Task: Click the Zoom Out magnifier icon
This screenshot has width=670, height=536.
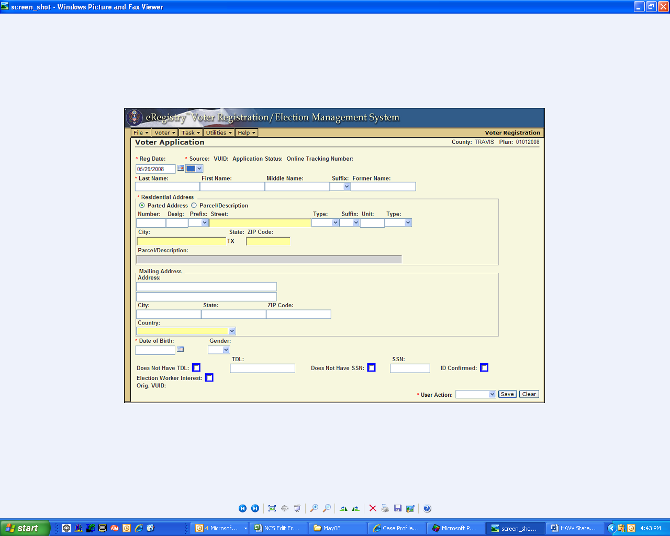Action: click(x=327, y=508)
